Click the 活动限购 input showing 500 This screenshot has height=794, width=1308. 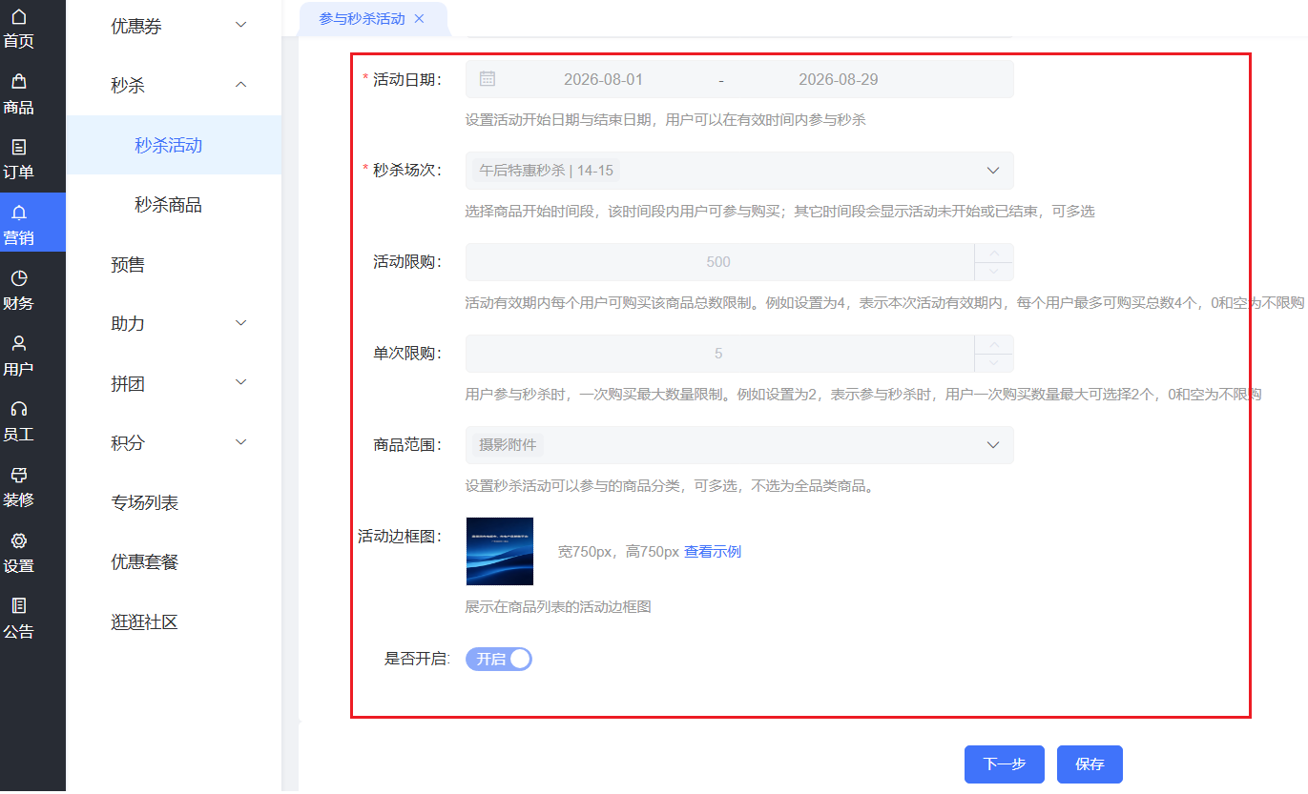point(719,262)
